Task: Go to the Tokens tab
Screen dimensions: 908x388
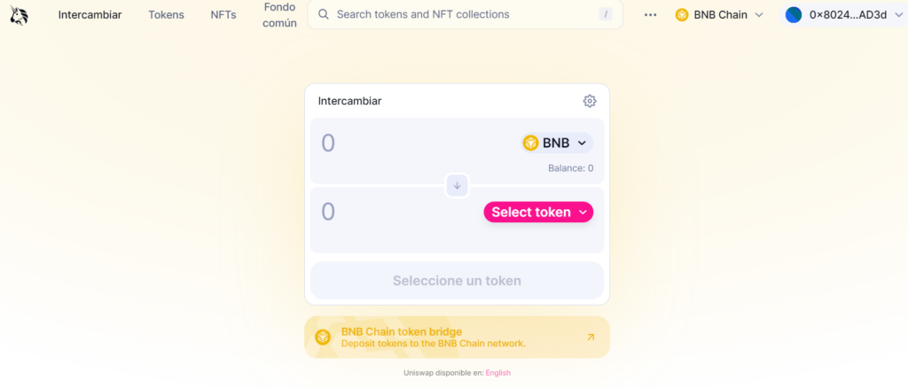Action: tap(166, 15)
